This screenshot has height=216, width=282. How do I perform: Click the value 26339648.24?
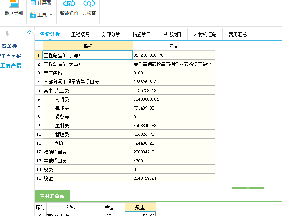point(174,82)
